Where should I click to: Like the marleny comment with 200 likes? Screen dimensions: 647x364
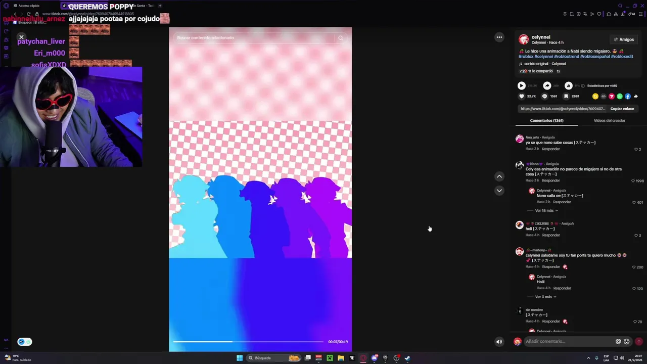[x=634, y=267]
